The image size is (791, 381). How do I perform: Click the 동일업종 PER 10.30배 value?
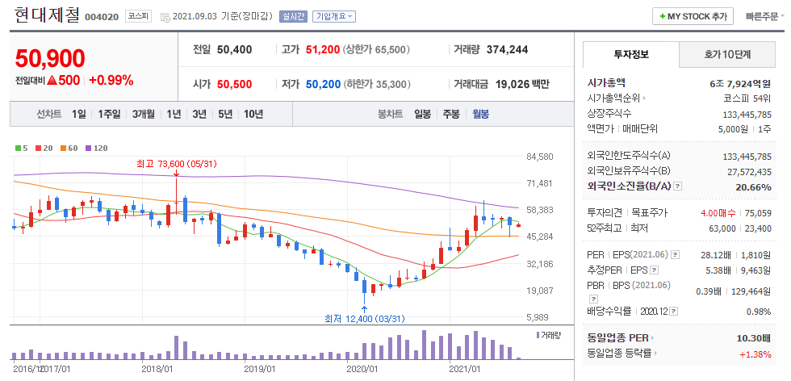tap(754, 337)
